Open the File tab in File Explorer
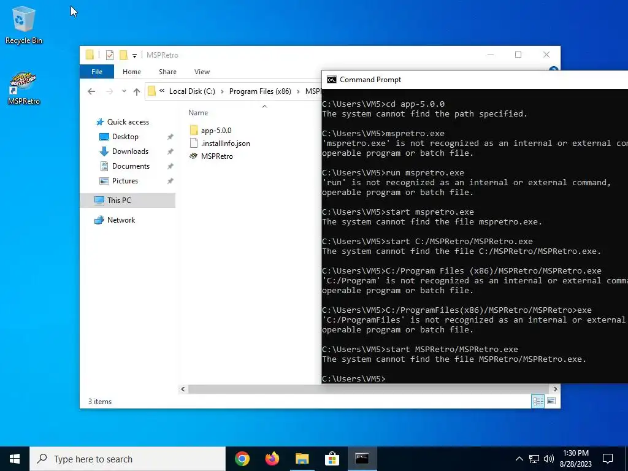 (97, 72)
